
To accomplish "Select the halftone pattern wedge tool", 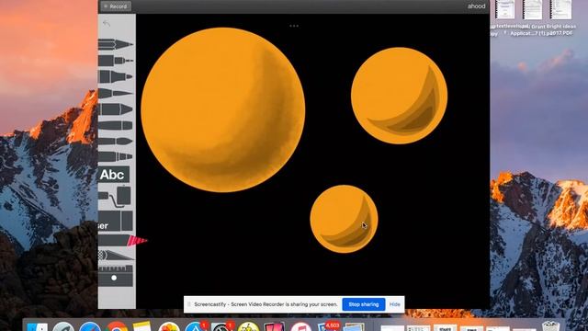I will (116, 256).
